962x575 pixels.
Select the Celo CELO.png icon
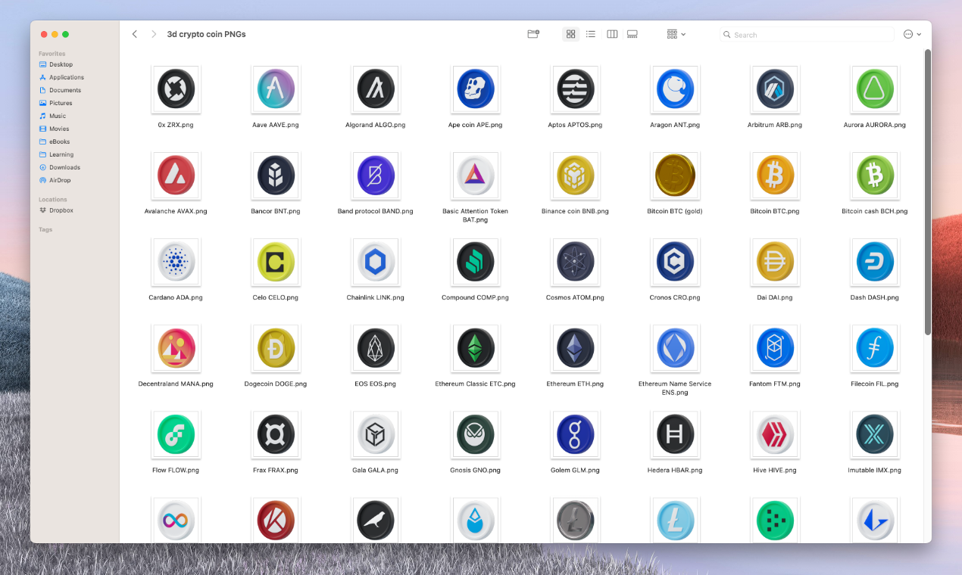pyautogui.click(x=276, y=262)
